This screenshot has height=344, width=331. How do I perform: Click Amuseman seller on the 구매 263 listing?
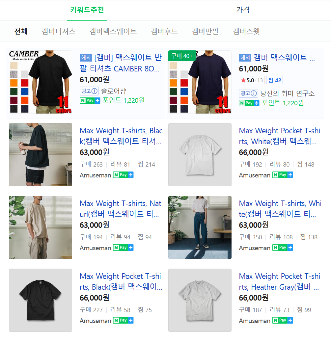(x=95, y=175)
